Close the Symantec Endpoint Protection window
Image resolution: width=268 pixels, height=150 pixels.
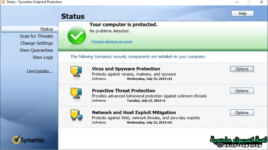coord(261,2)
